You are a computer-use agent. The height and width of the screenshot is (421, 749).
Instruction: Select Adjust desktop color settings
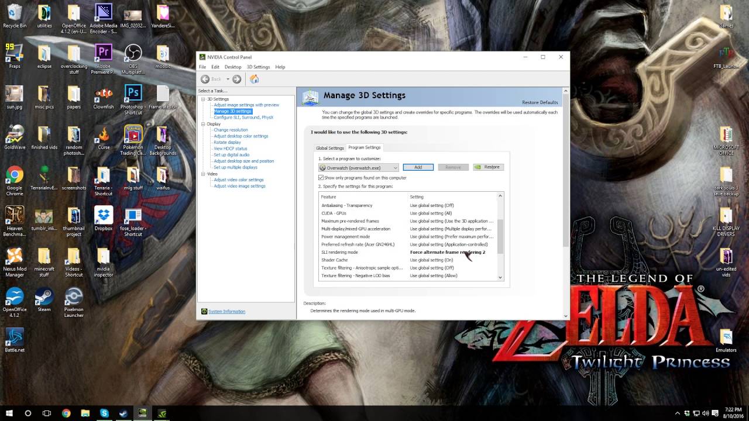241,136
